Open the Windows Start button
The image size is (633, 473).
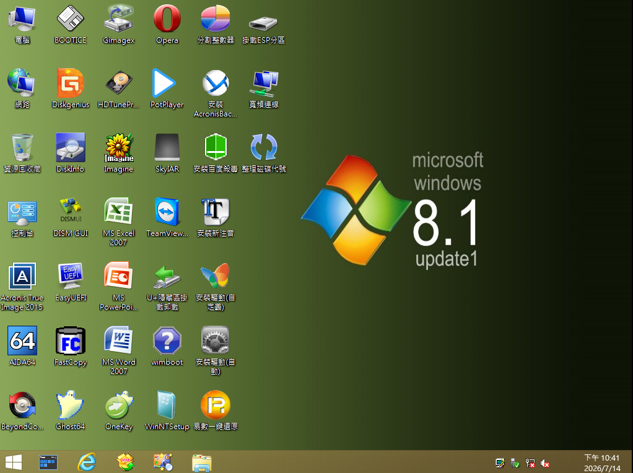(14, 462)
